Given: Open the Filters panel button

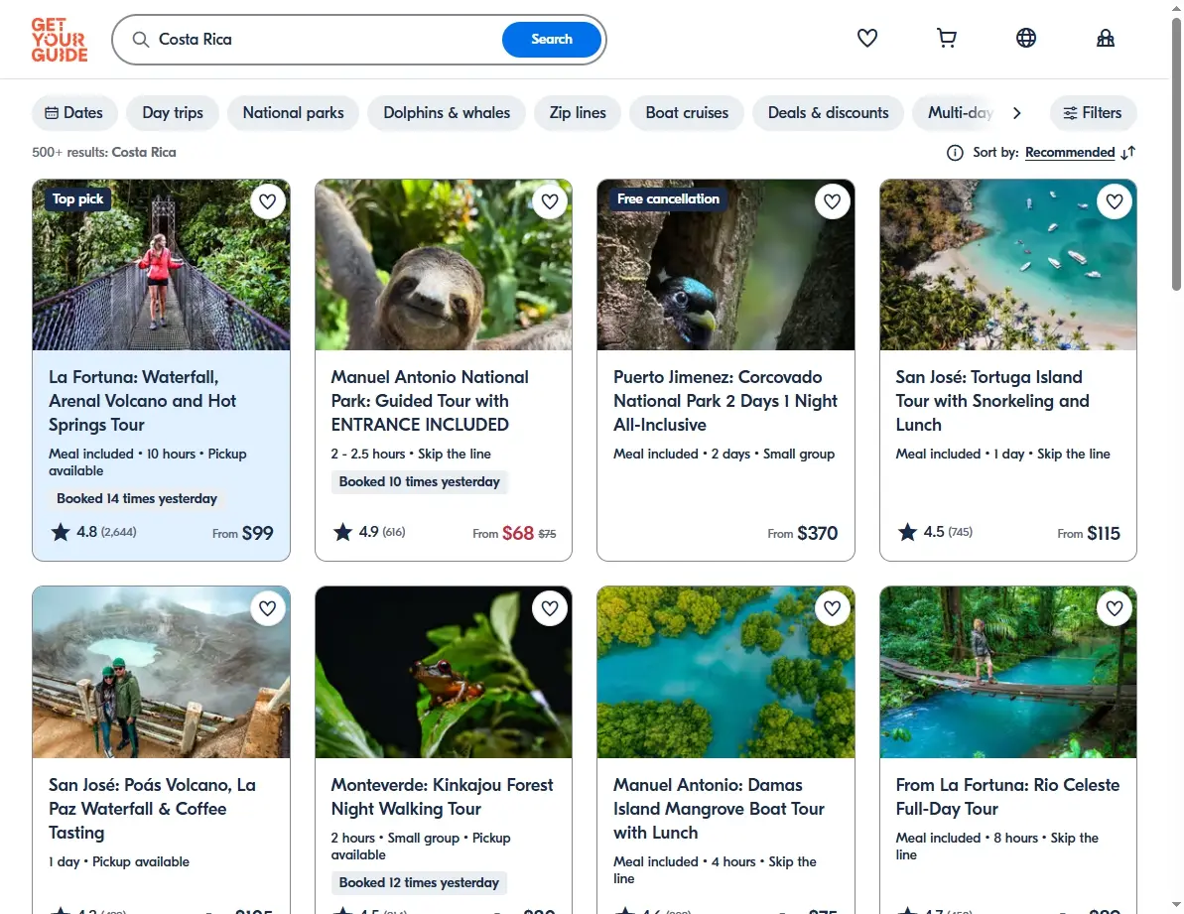Looking at the screenshot, I should [1093, 112].
